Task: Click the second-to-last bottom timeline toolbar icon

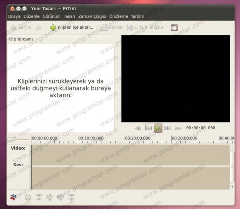Action: click(61, 197)
